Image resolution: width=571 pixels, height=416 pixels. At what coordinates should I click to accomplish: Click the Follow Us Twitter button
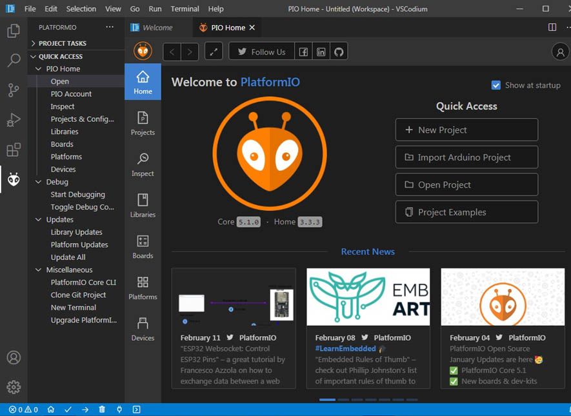pos(261,52)
